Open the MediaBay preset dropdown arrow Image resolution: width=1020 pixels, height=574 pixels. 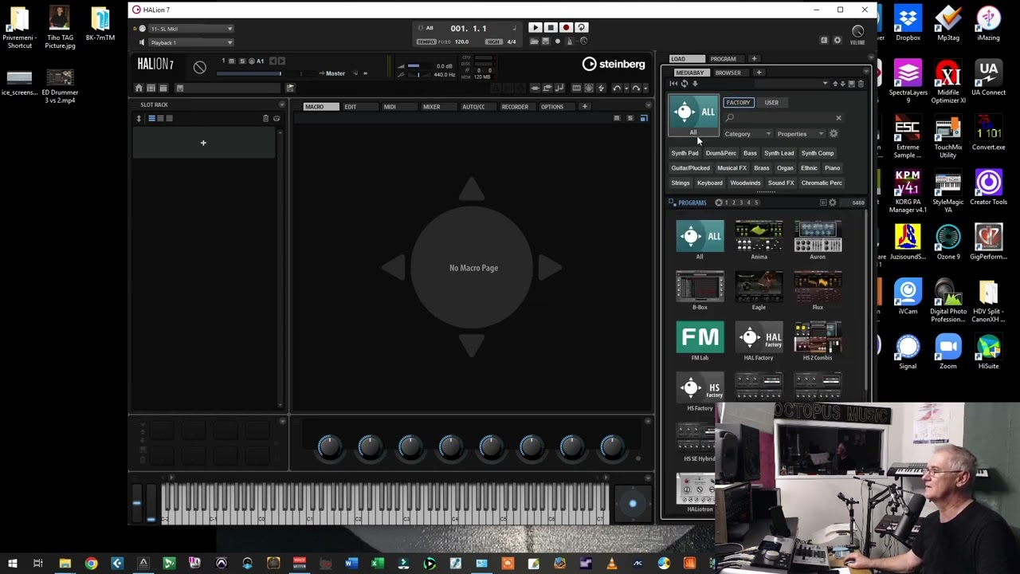tap(825, 84)
